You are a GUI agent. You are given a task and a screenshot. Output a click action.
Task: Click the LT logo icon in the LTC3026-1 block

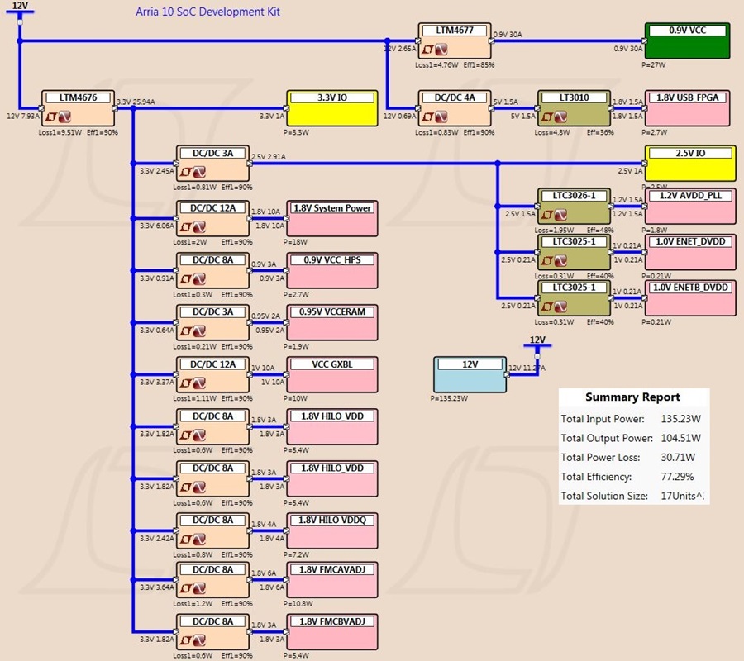click(547, 216)
